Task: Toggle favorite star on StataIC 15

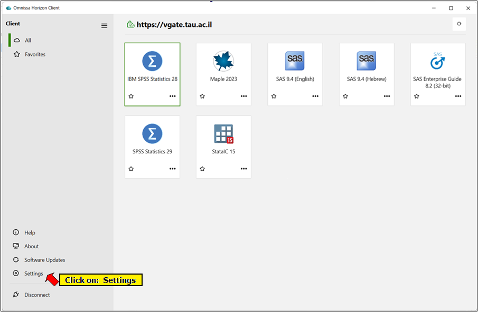Action: [x=202, y=169]
